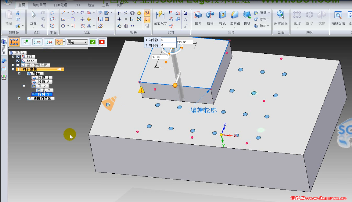Viewport: 352px width, 202px height.
Task: Toggle maintain relationships highlighted icon
Action: click(147, 13)
